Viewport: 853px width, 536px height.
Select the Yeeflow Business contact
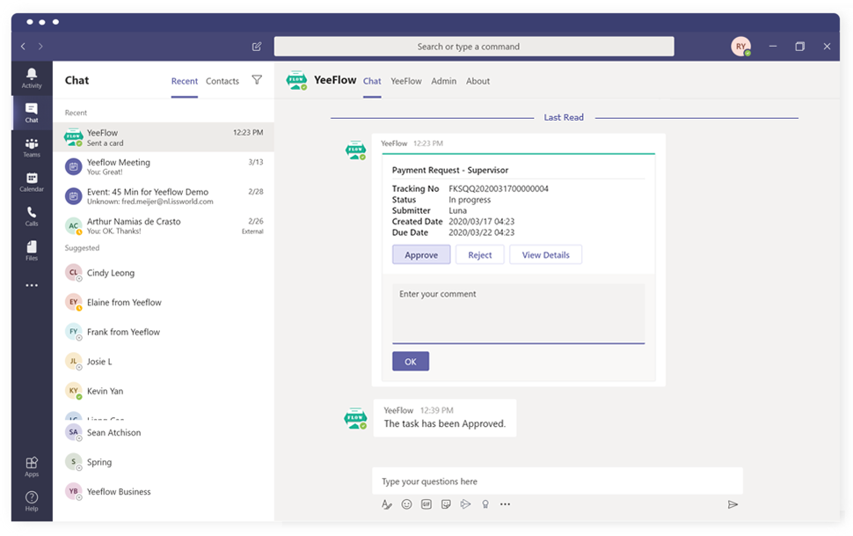(x=164, y=491)
